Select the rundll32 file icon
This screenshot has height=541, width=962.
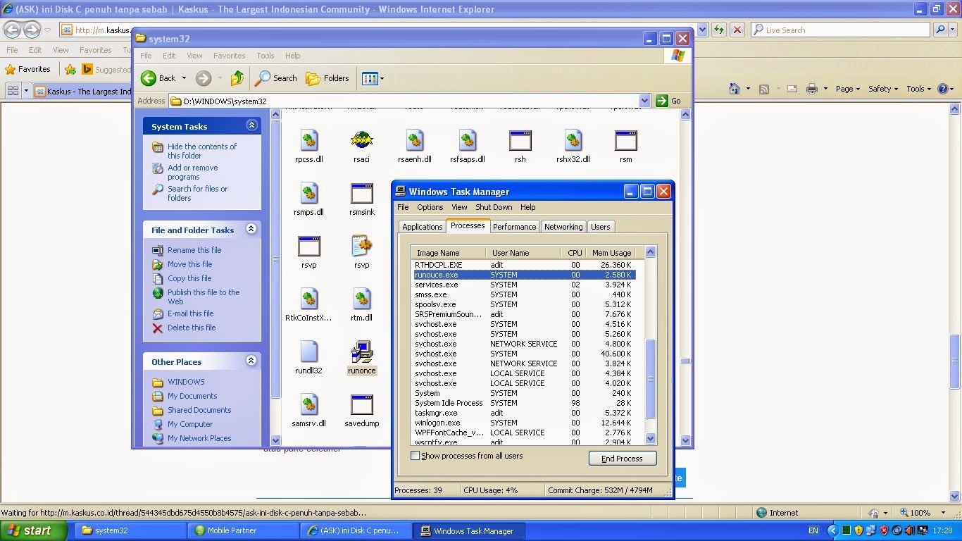(x=309, y=352)
